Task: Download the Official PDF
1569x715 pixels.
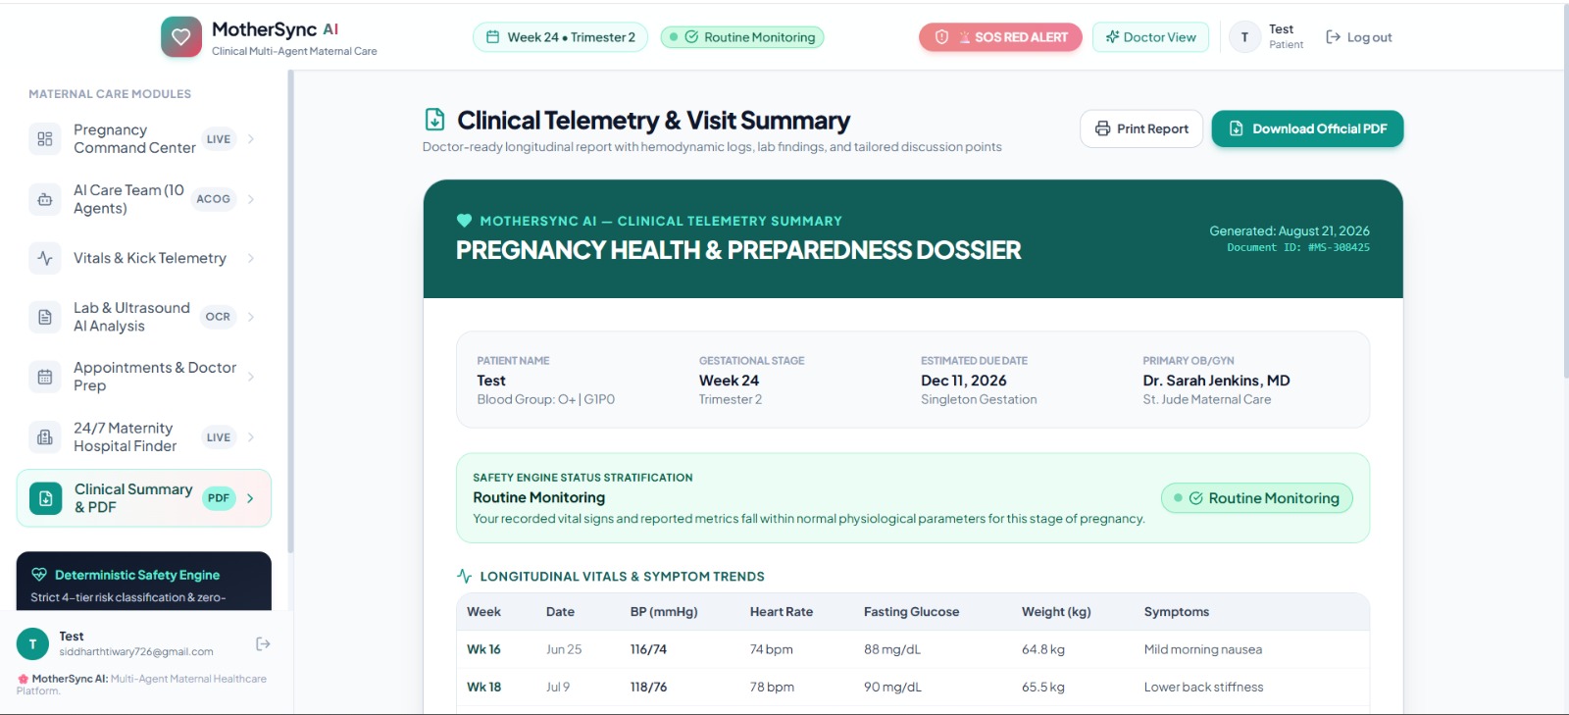Action: [x=1307, y=128]
